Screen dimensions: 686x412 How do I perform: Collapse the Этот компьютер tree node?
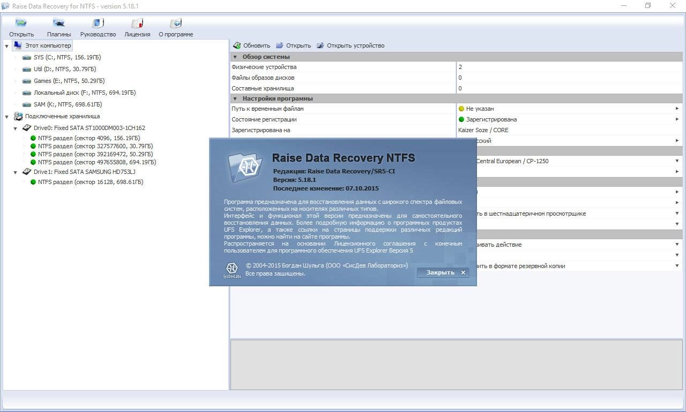point(7,46)
